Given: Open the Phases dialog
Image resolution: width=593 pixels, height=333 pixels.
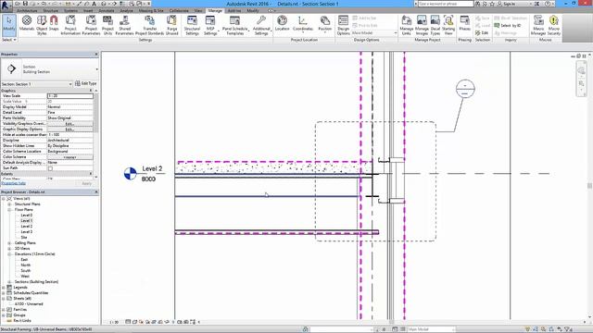Looking at the screenshot, I should (x=464, y=23).
